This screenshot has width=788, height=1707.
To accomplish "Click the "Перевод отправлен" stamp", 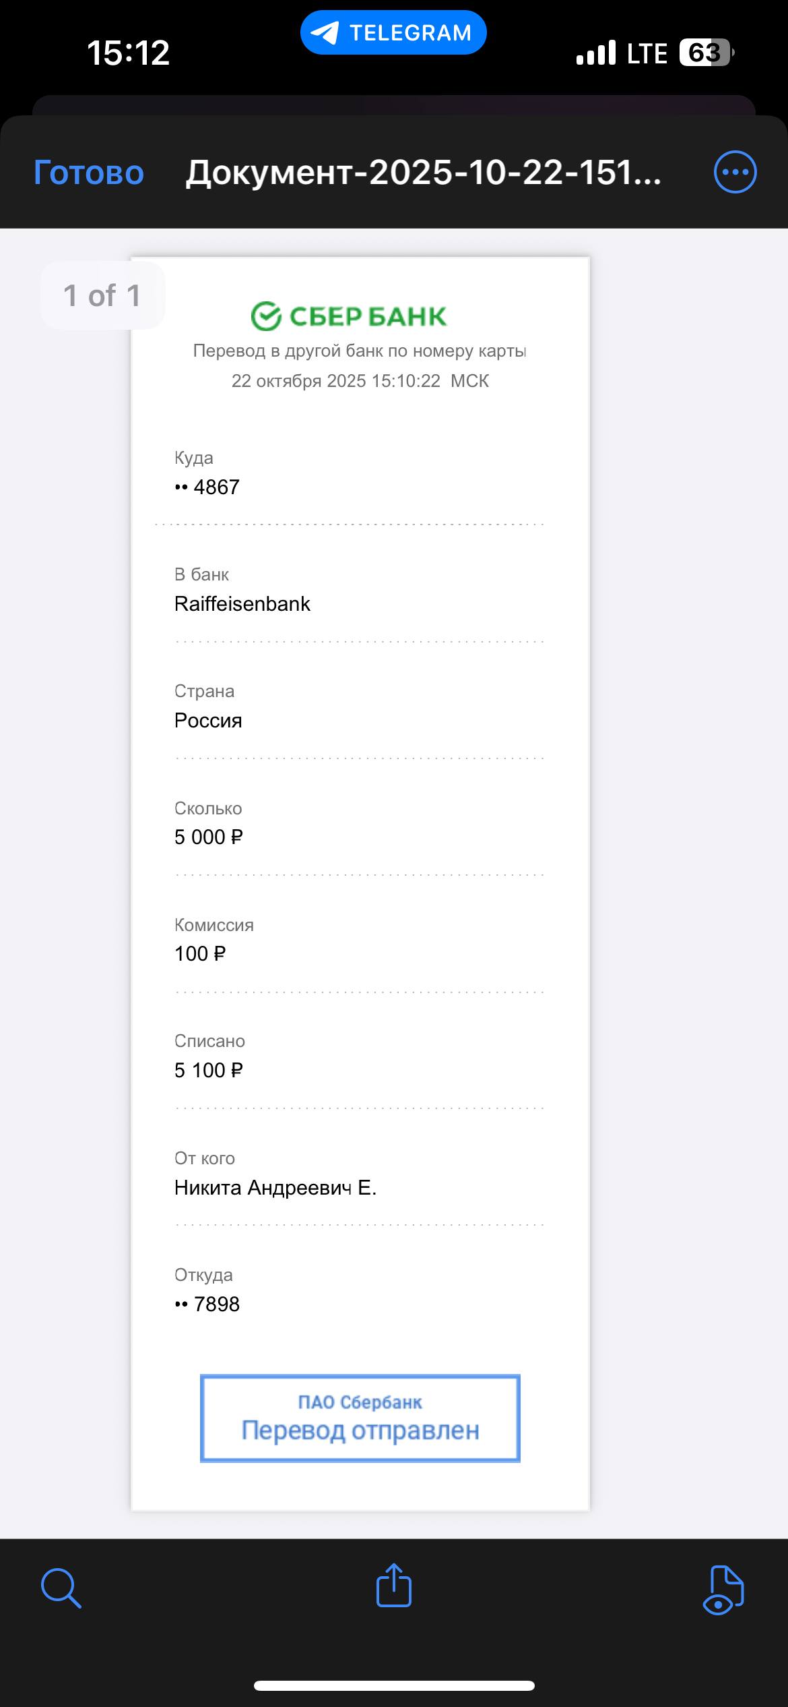I will (360, 1418).
